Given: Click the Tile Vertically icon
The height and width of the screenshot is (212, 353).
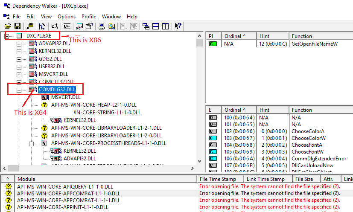Looking at the screenshot, I should point(166,26).
